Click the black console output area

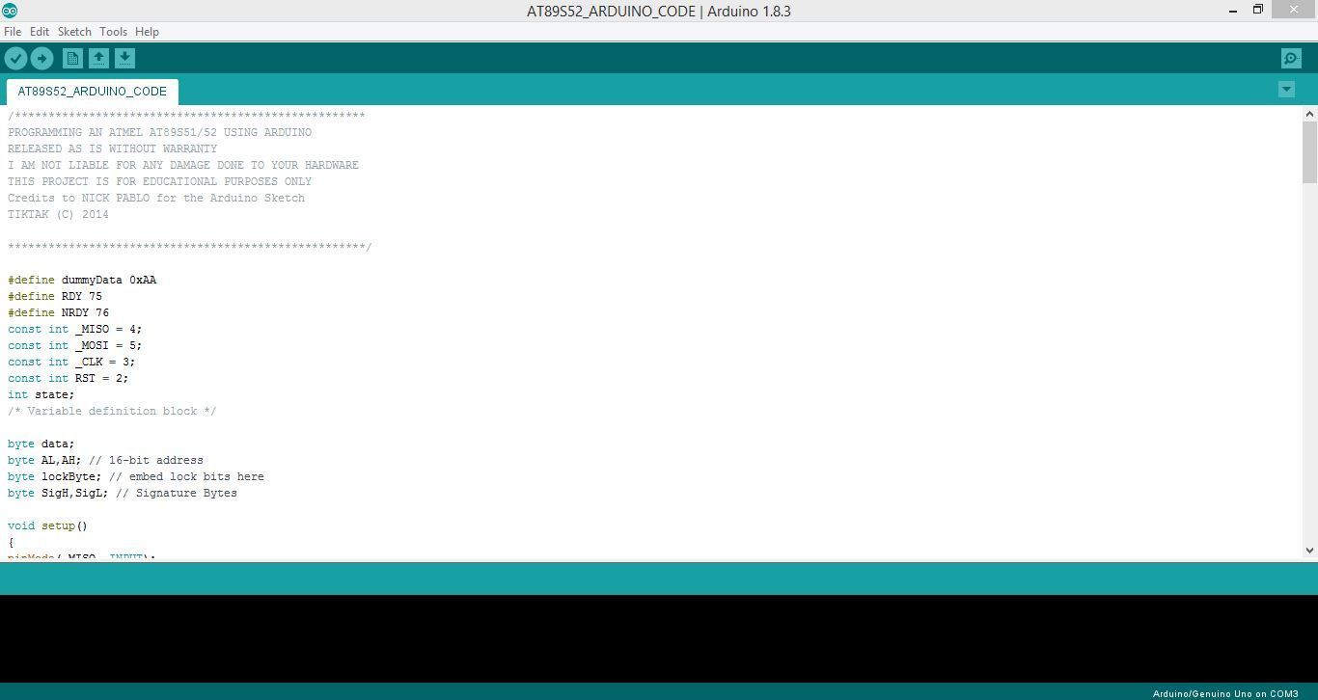point(659,636)
